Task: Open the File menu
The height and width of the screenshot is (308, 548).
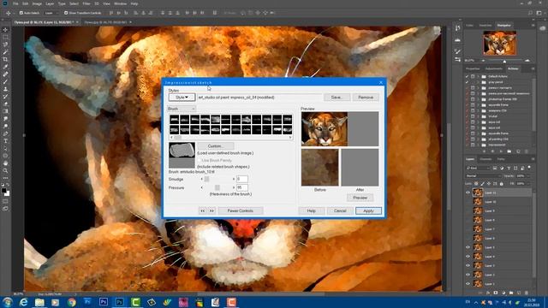Action: tap(15, 3)
